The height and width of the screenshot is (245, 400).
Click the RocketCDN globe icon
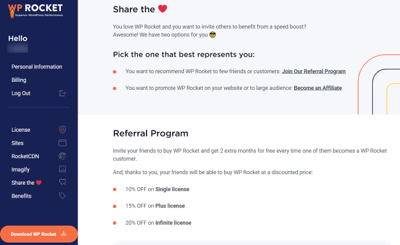pyautogui.click(x=63, y=156)
